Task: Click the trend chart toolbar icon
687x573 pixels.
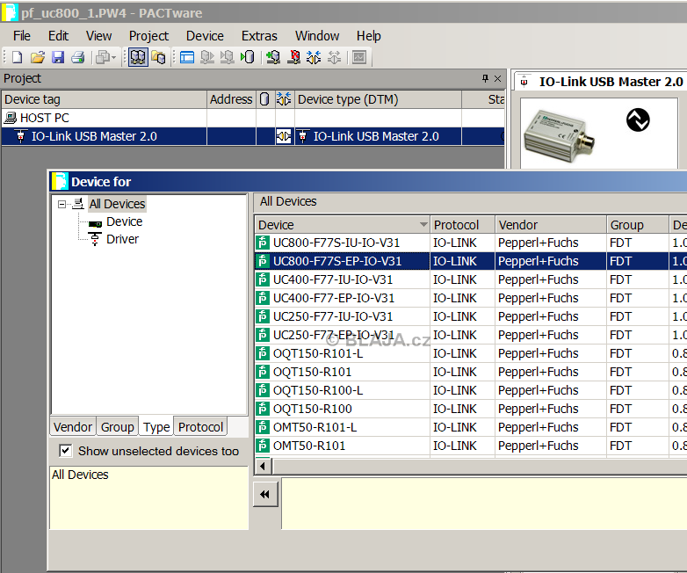Action: pos(359,57)
